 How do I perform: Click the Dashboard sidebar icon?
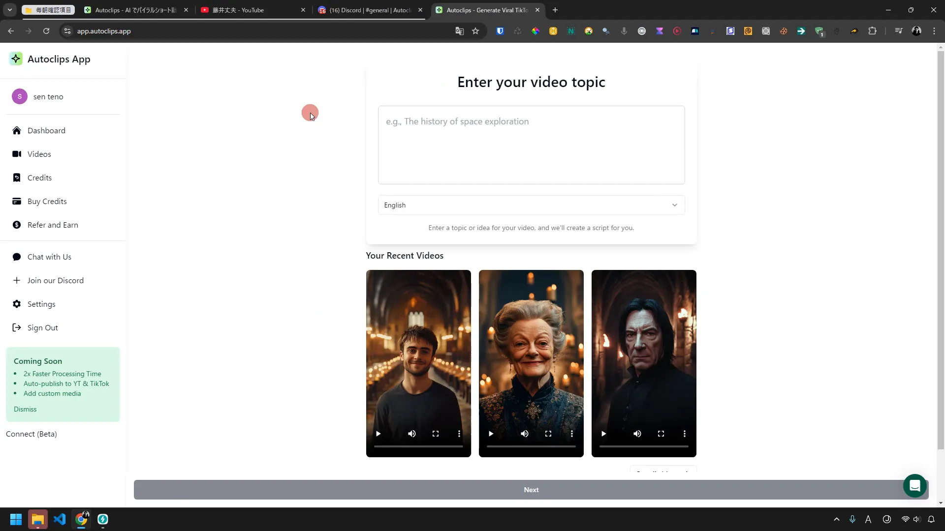[17, 130]
